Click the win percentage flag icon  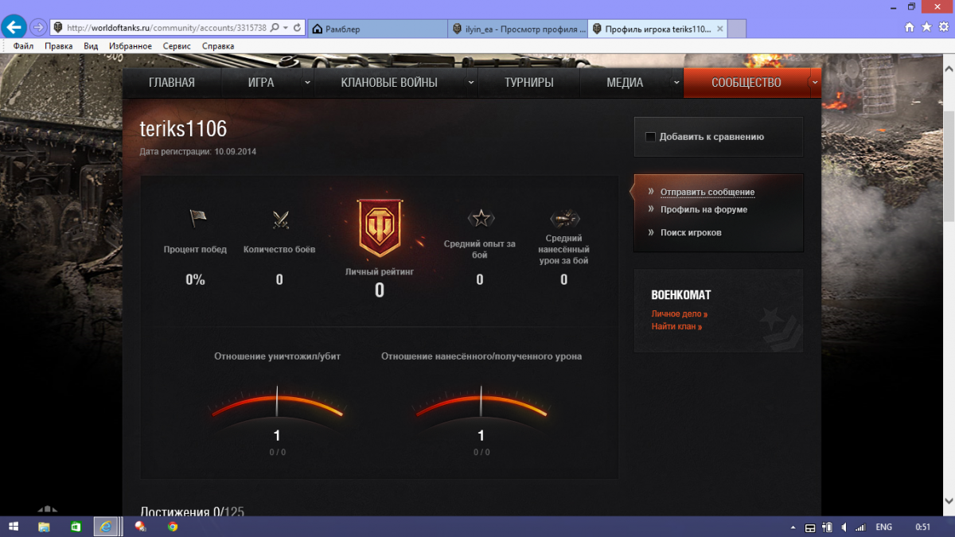197,218
